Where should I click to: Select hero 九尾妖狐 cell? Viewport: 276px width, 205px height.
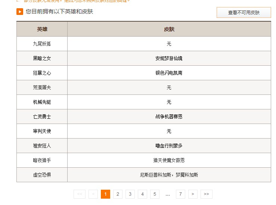(x=42, y=44)
